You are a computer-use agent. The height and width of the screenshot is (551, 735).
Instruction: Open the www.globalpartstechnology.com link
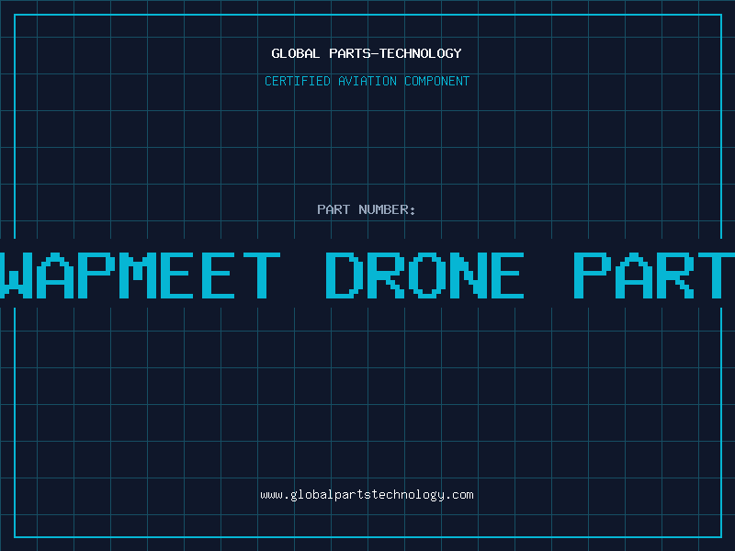tap(367, 495)
